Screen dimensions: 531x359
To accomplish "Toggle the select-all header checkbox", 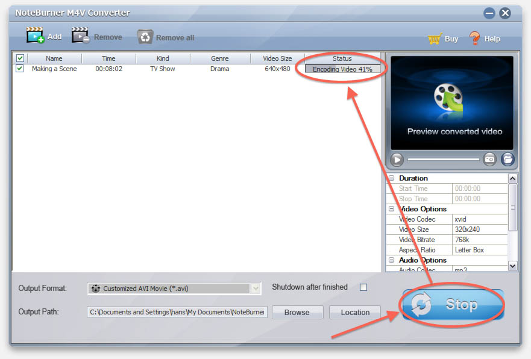I will [20, 58].
